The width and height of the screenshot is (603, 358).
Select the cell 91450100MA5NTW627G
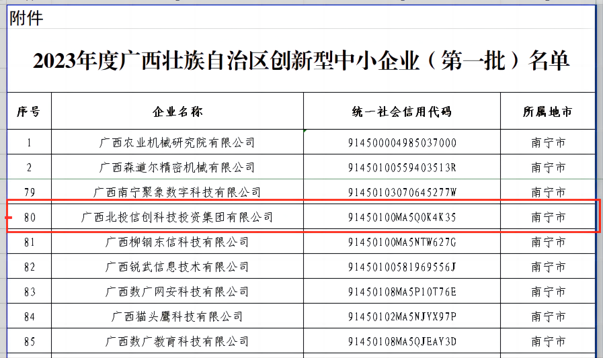click(402, 242)
